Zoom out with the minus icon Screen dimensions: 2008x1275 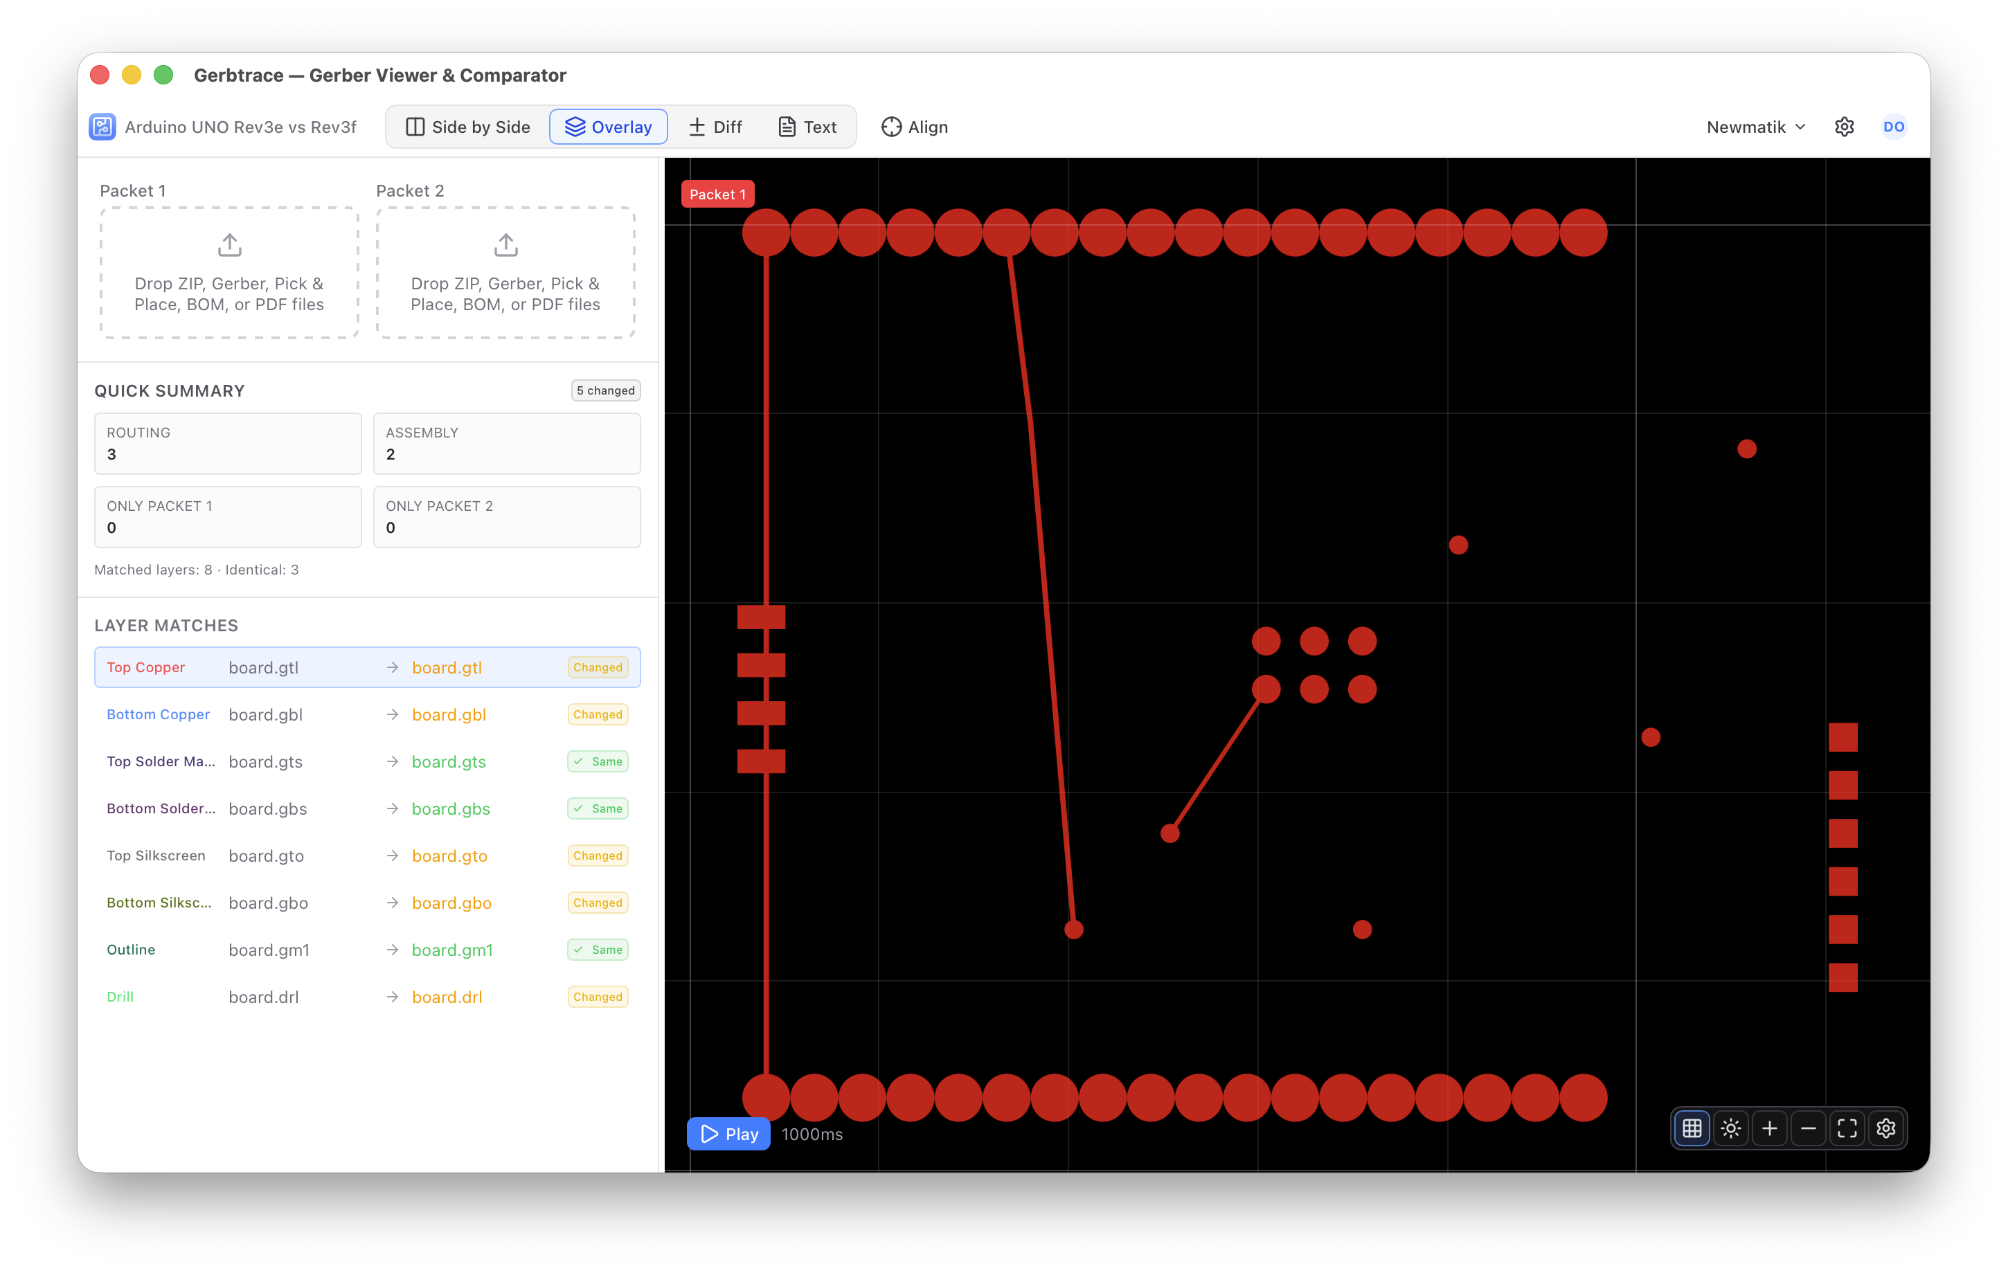pos(1808,1128)
